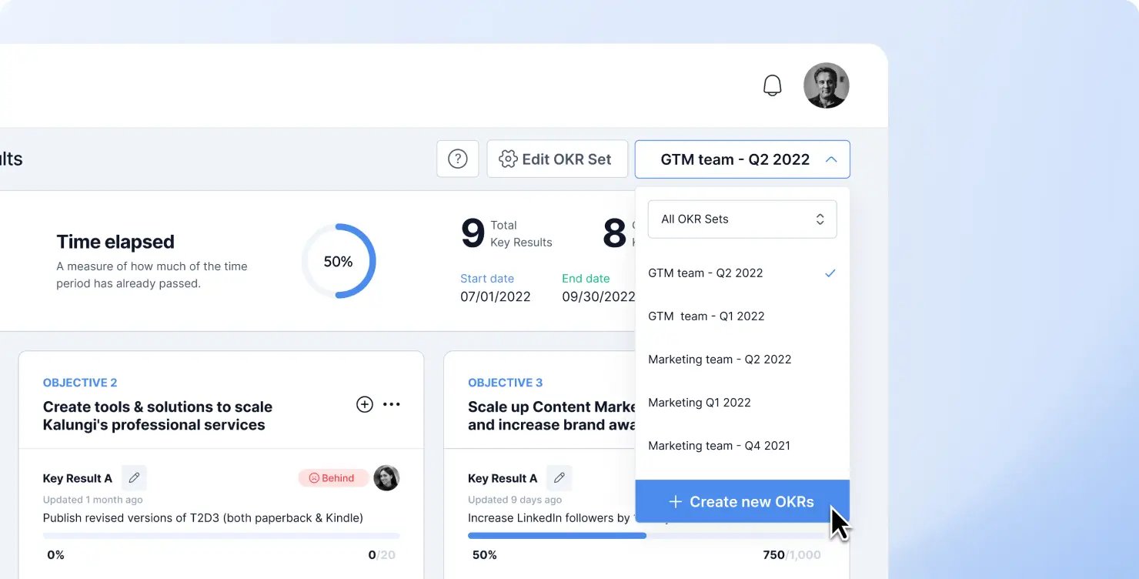Select Marketing Q1 2022 from the dropdown
Image resolution: width=1139 pixels, height=579 pixels.
click(x=700, y=402)
